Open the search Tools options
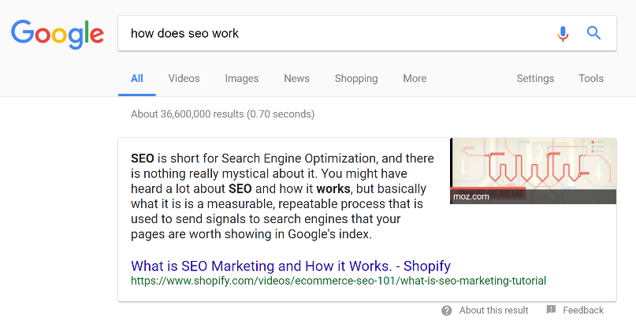Image resolution: width=636 pixels, height=324 pixels. pos(591,78)
